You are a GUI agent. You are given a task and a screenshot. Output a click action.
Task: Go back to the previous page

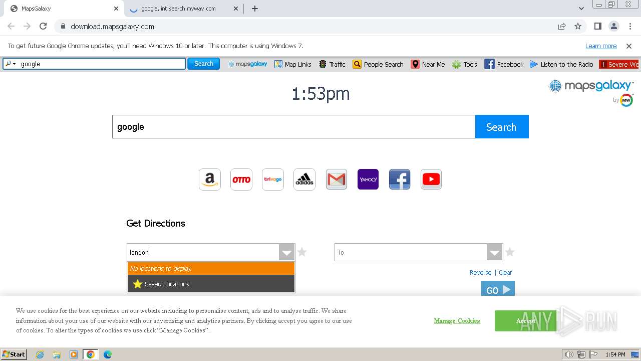[x=11, y=26]
